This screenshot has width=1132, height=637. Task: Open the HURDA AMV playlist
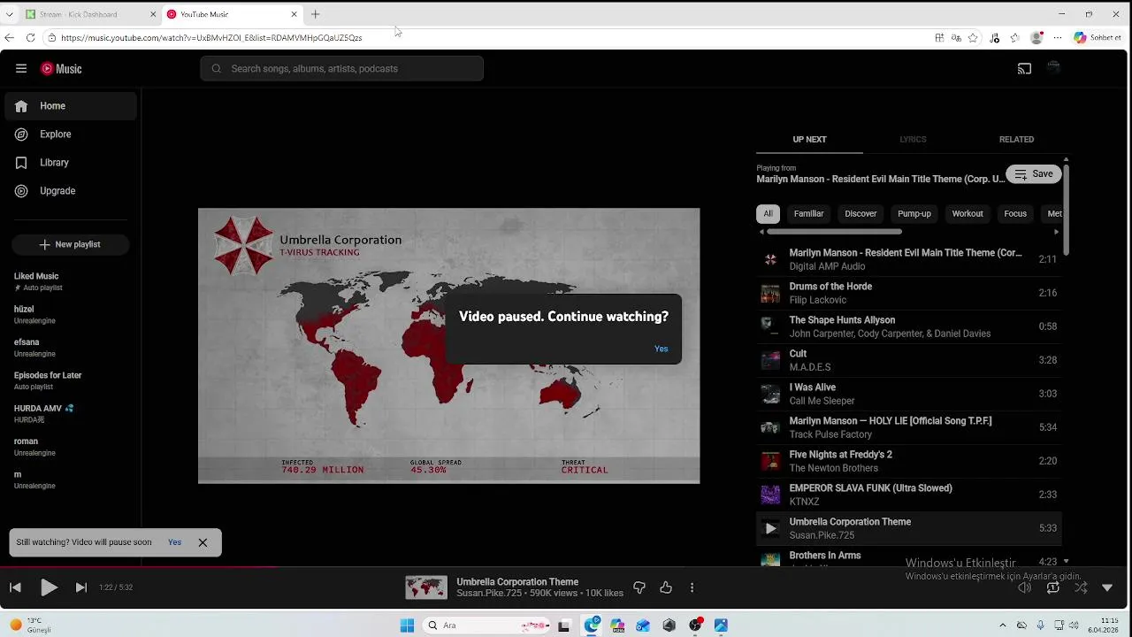coord(71,413)
